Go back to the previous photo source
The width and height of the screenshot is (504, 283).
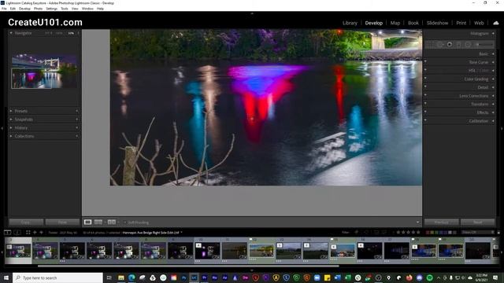click(x=35, y=233)
